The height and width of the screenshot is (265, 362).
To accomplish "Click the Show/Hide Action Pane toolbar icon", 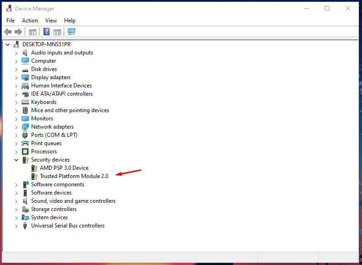I will coord(57,32).
